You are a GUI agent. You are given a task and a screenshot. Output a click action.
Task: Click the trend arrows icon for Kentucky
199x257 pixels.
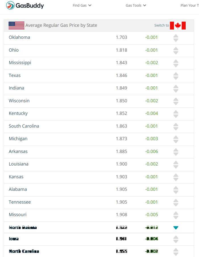pos(176,114)
